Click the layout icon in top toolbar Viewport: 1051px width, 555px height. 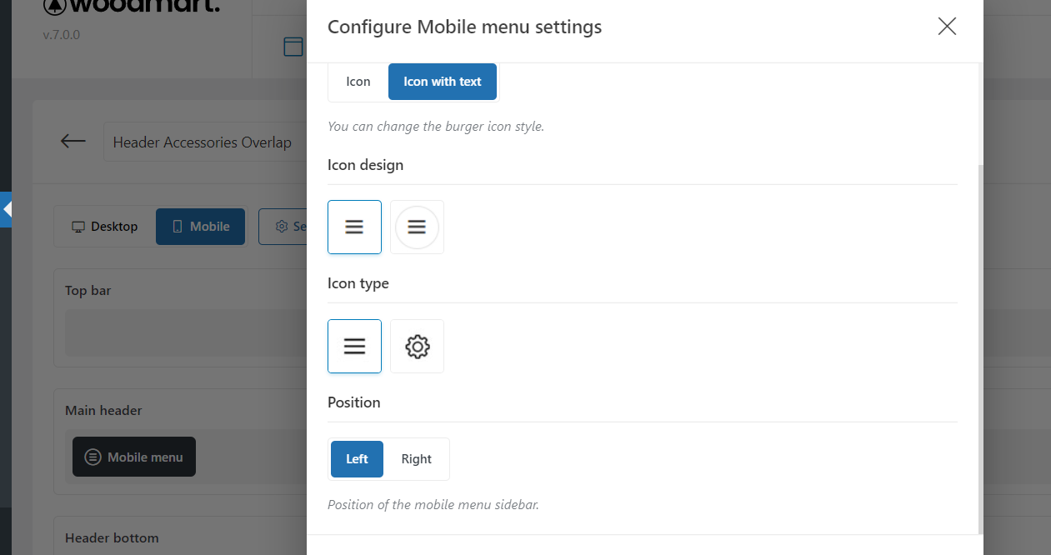(293, 47)
